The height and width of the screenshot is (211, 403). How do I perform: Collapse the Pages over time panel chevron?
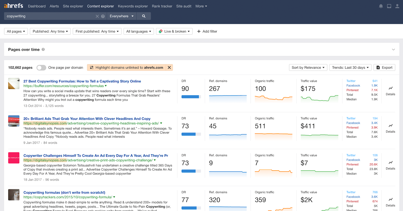[x=393, y=49]
